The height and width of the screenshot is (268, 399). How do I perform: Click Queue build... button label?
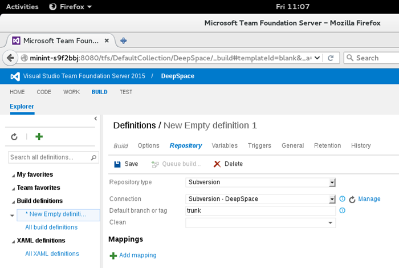click(x=181, y=164)
